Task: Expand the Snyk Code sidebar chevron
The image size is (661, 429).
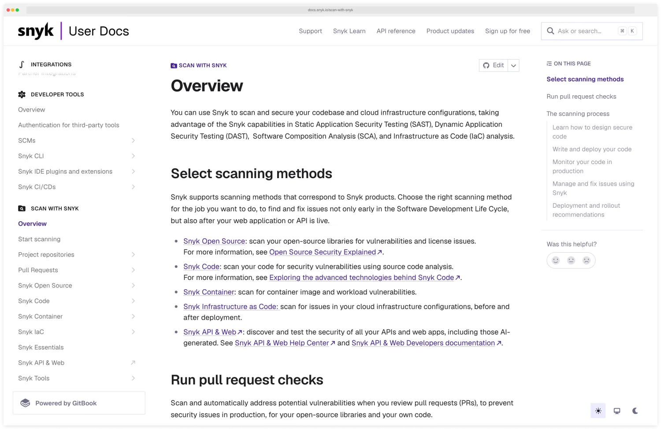Action: (133, 301)
